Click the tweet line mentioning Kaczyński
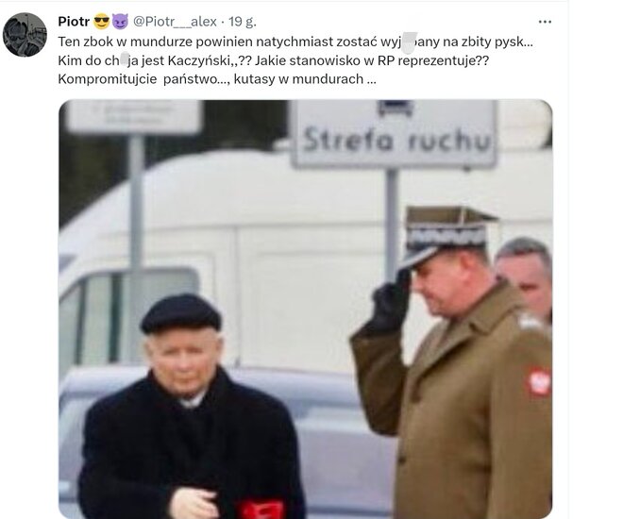This screenshot has width=640, height=519. tap(274, 60)
